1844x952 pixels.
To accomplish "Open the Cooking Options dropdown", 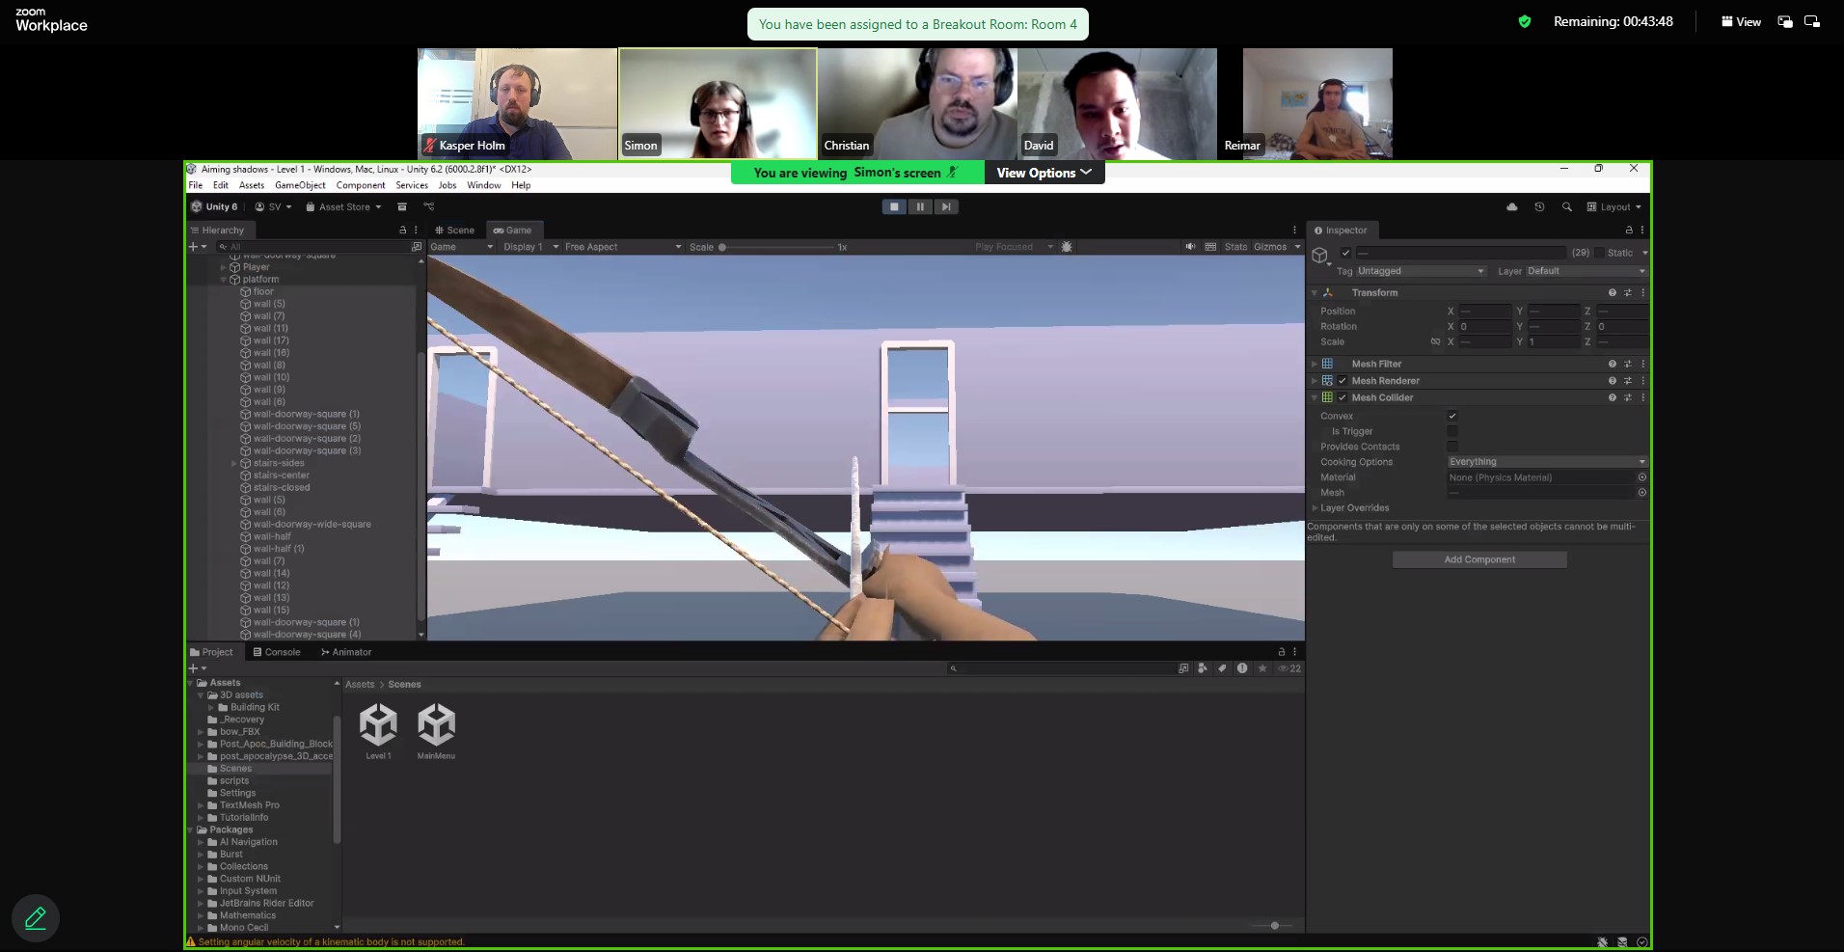I will point(1546,462).
